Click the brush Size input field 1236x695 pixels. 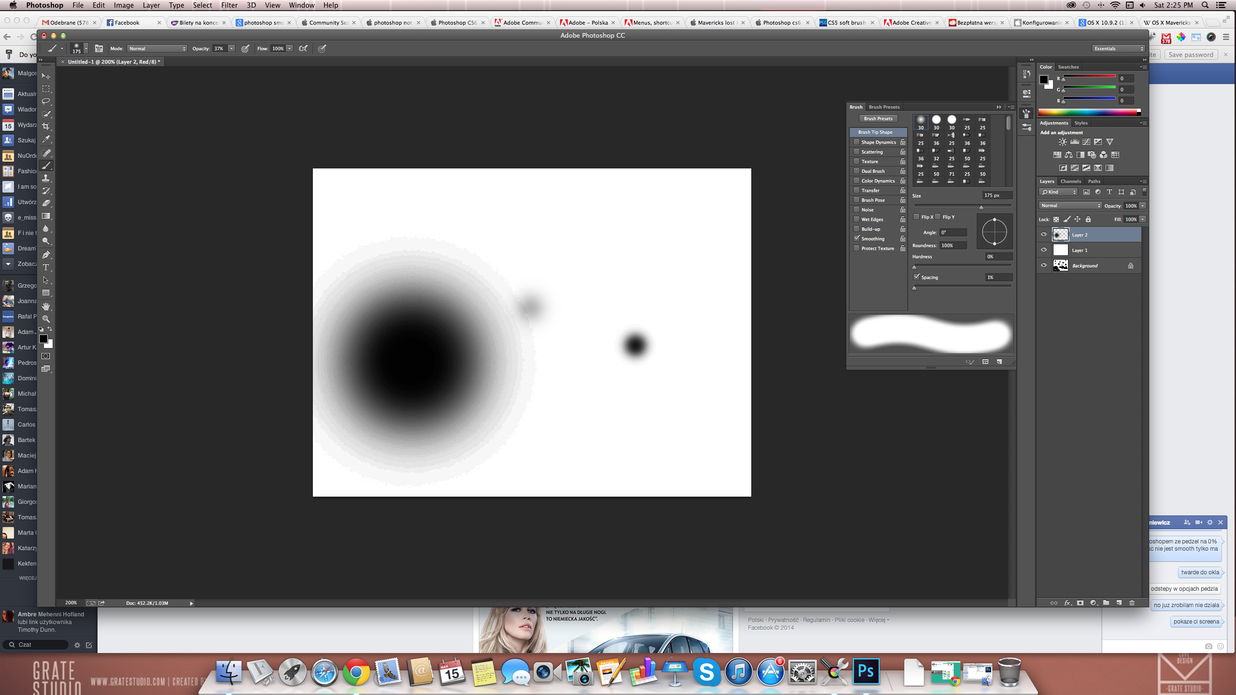(x=997, y=195)
